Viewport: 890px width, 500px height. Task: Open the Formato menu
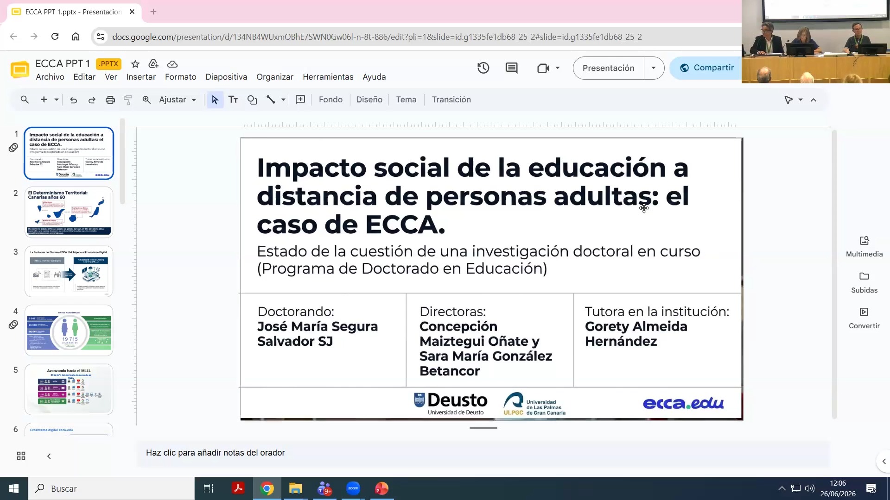(x=180, y=77)
